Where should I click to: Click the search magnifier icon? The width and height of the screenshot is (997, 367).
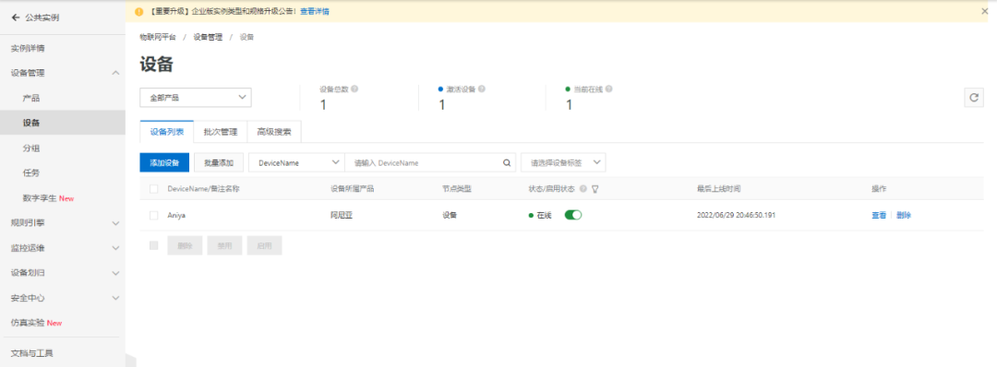point(507,162)
